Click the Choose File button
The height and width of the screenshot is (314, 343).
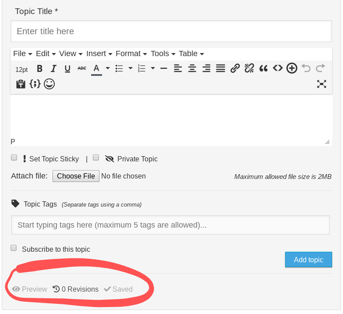click(x=76, y=176)
